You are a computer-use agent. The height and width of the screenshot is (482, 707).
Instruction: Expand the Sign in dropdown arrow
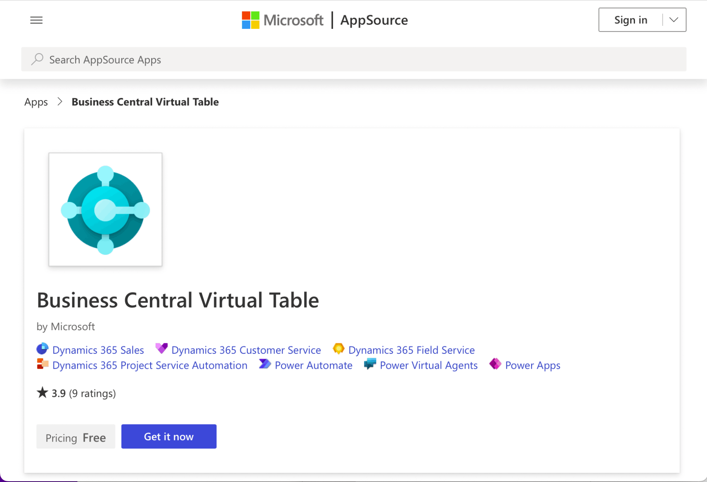coord(673,20)
